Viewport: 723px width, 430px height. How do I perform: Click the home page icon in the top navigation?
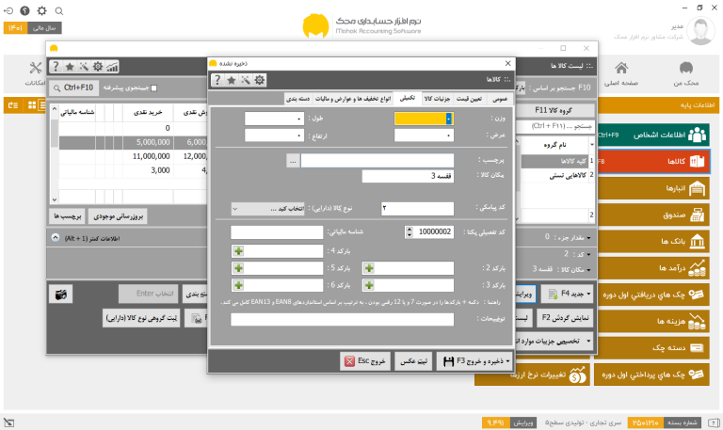click(621, 68)
